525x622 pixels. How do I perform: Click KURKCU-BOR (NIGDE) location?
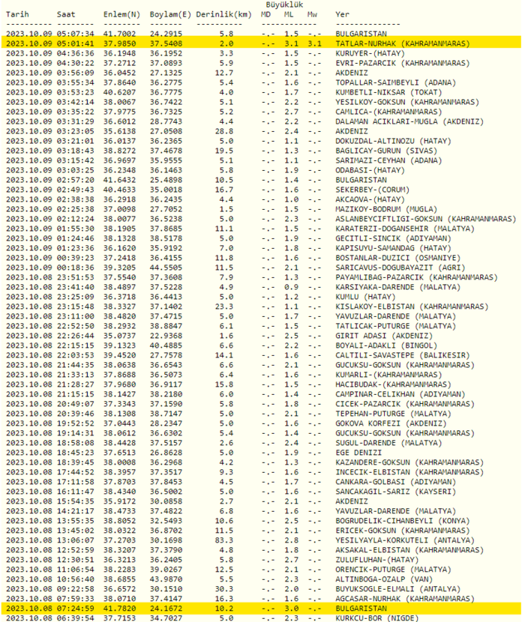(x=376, y=618)
